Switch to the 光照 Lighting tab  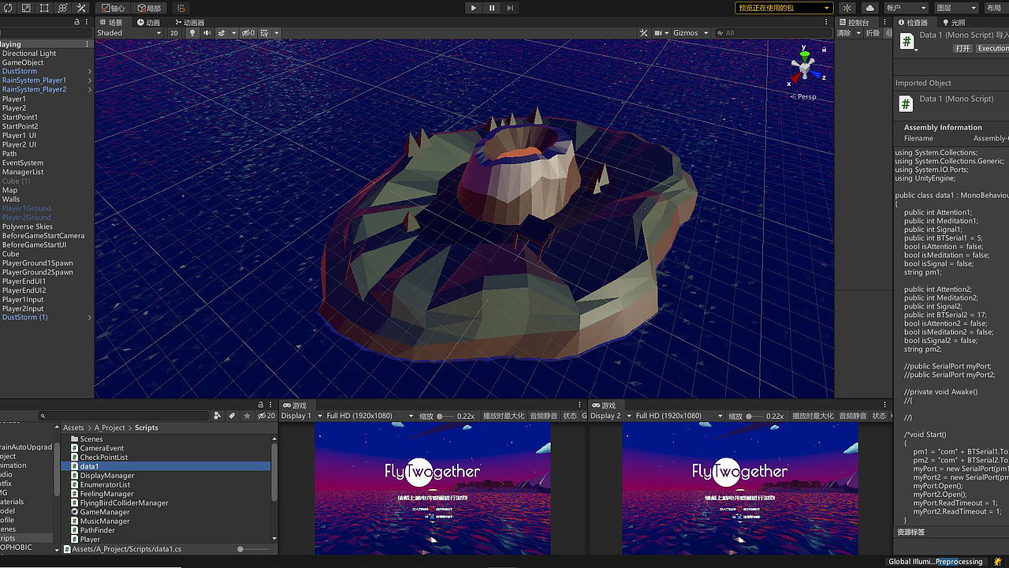coord(954,23)
